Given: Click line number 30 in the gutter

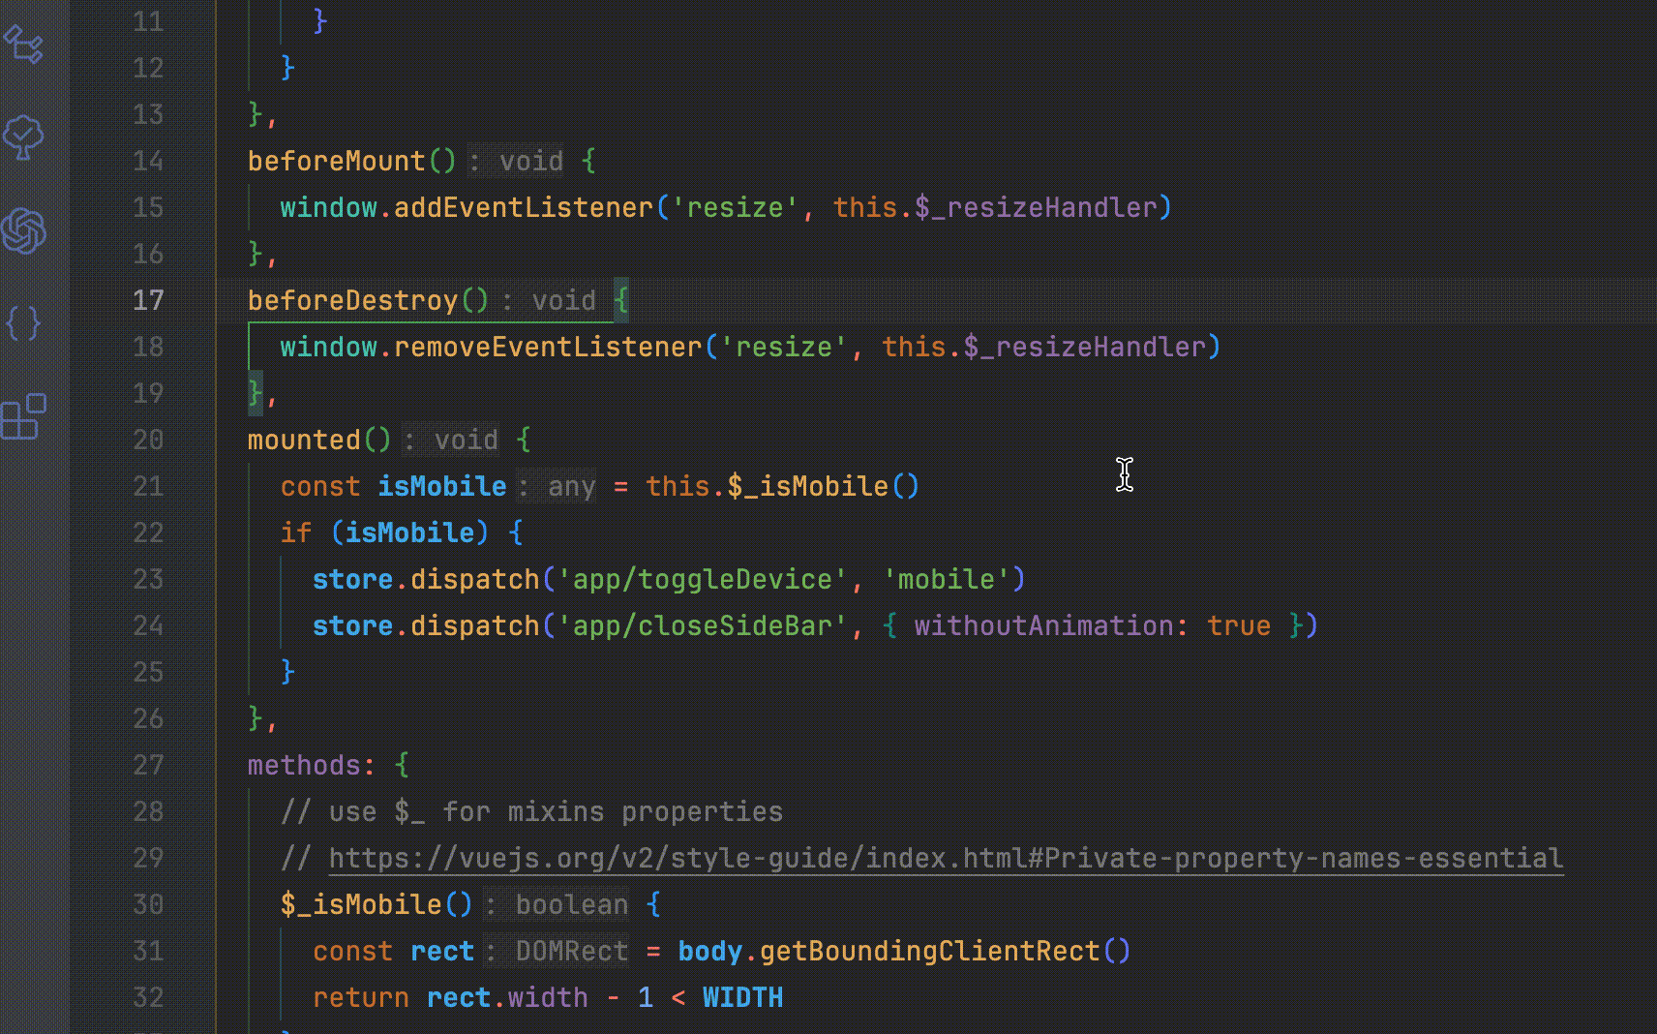Looking at the screenshot, I should click(148, 904).
